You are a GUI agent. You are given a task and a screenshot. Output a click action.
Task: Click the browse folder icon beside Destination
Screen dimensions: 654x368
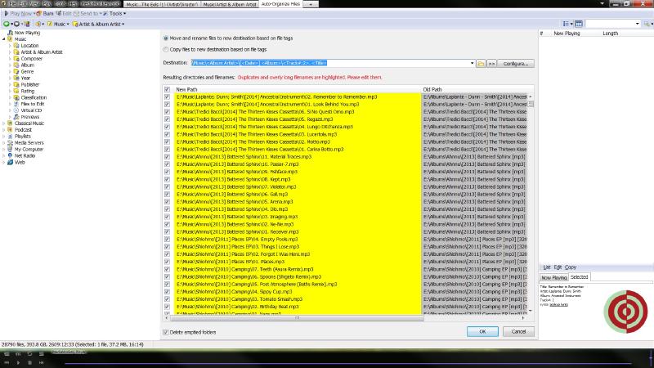point(481,64)
